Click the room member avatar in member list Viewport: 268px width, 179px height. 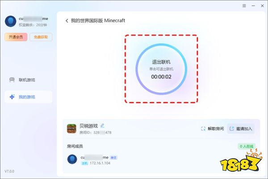[72, 159]
